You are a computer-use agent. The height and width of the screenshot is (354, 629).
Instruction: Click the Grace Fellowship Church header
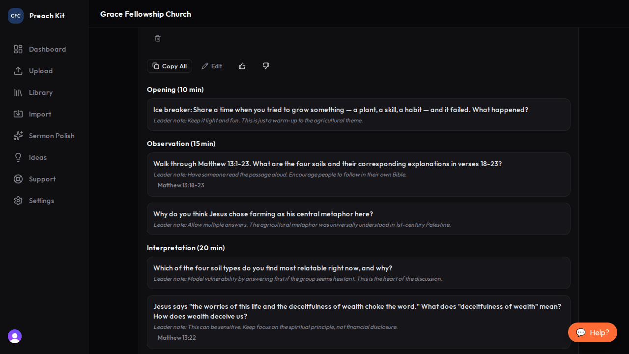tap(145, 14)
